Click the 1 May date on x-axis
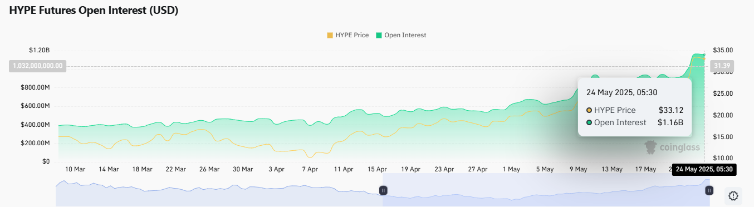 (x=511, y=169)
